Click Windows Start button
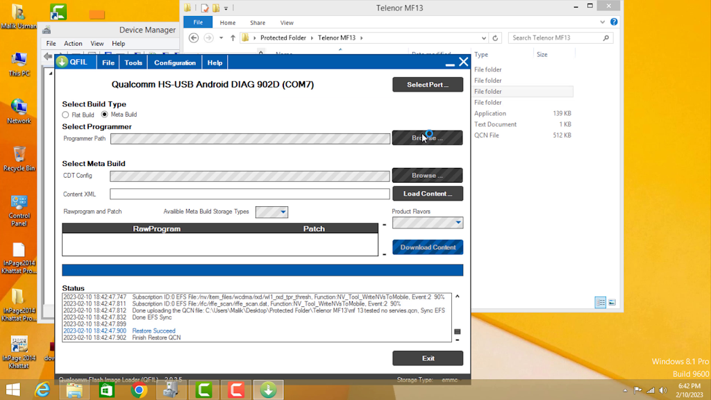The height and width of the screenshot is (400, 711). (x=12, y=390)
